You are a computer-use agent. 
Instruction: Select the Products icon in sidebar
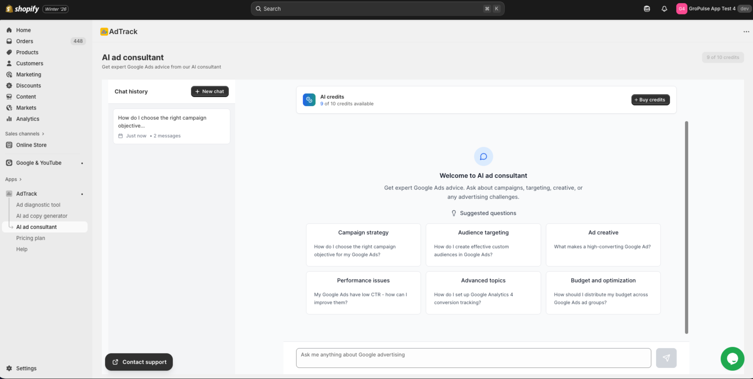coord(9,52)
